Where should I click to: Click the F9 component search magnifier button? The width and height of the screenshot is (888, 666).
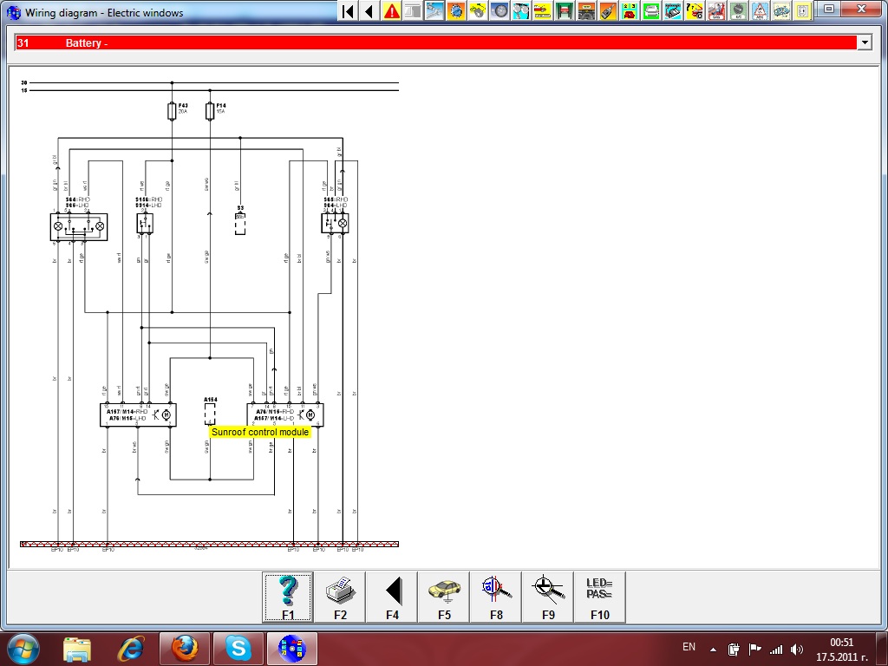point(548,597)
